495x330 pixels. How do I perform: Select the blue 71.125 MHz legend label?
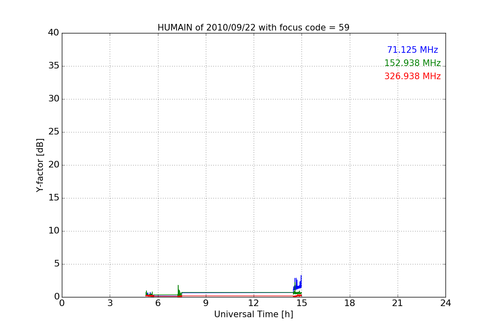[412, 50]
